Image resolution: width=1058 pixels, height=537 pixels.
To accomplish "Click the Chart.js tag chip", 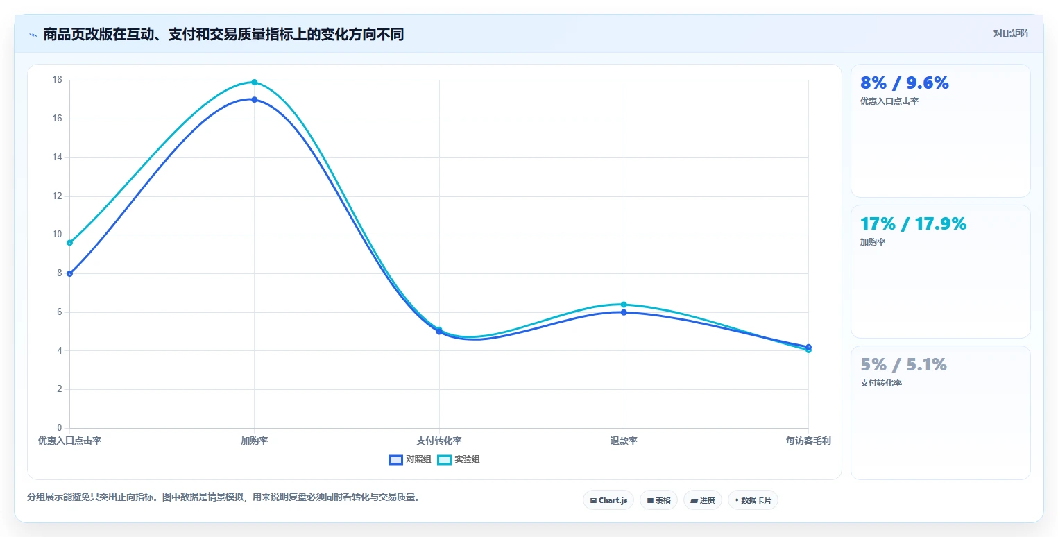I will 608,500.
